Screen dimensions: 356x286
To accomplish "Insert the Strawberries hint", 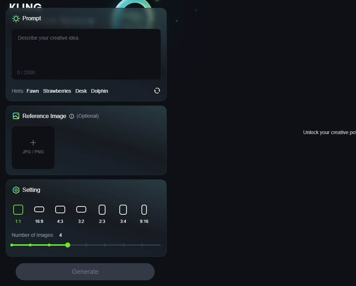I will [57, 91].
